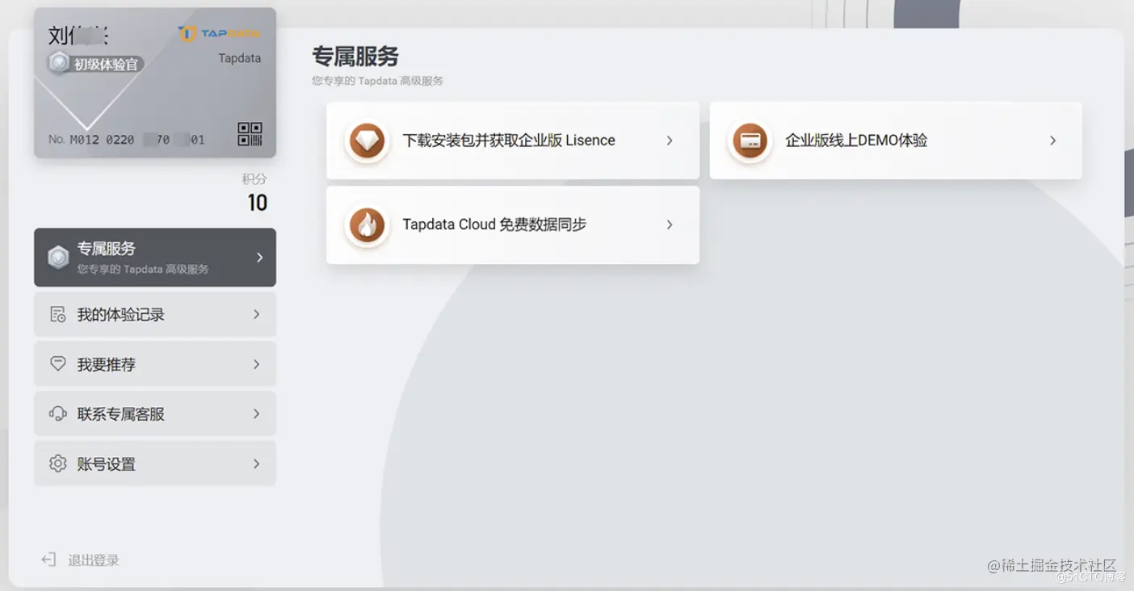This screenshot has height=591, width=1134.
Task: Open 账号设置 menu item
Action: coord(155,463)
